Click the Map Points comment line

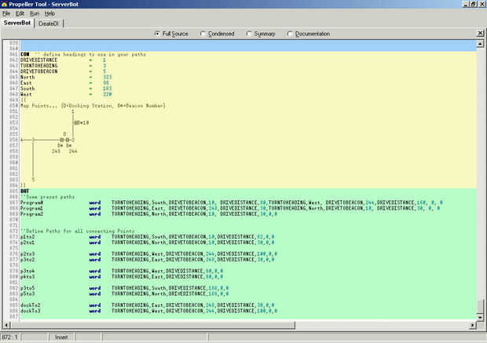pyautogui.click(x=93, y=105)
